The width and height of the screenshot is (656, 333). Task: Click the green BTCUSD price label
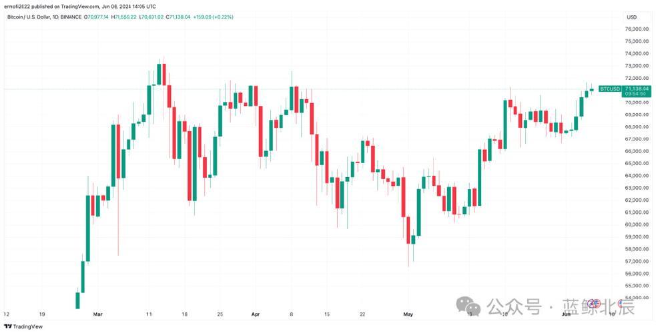[610, 89]
